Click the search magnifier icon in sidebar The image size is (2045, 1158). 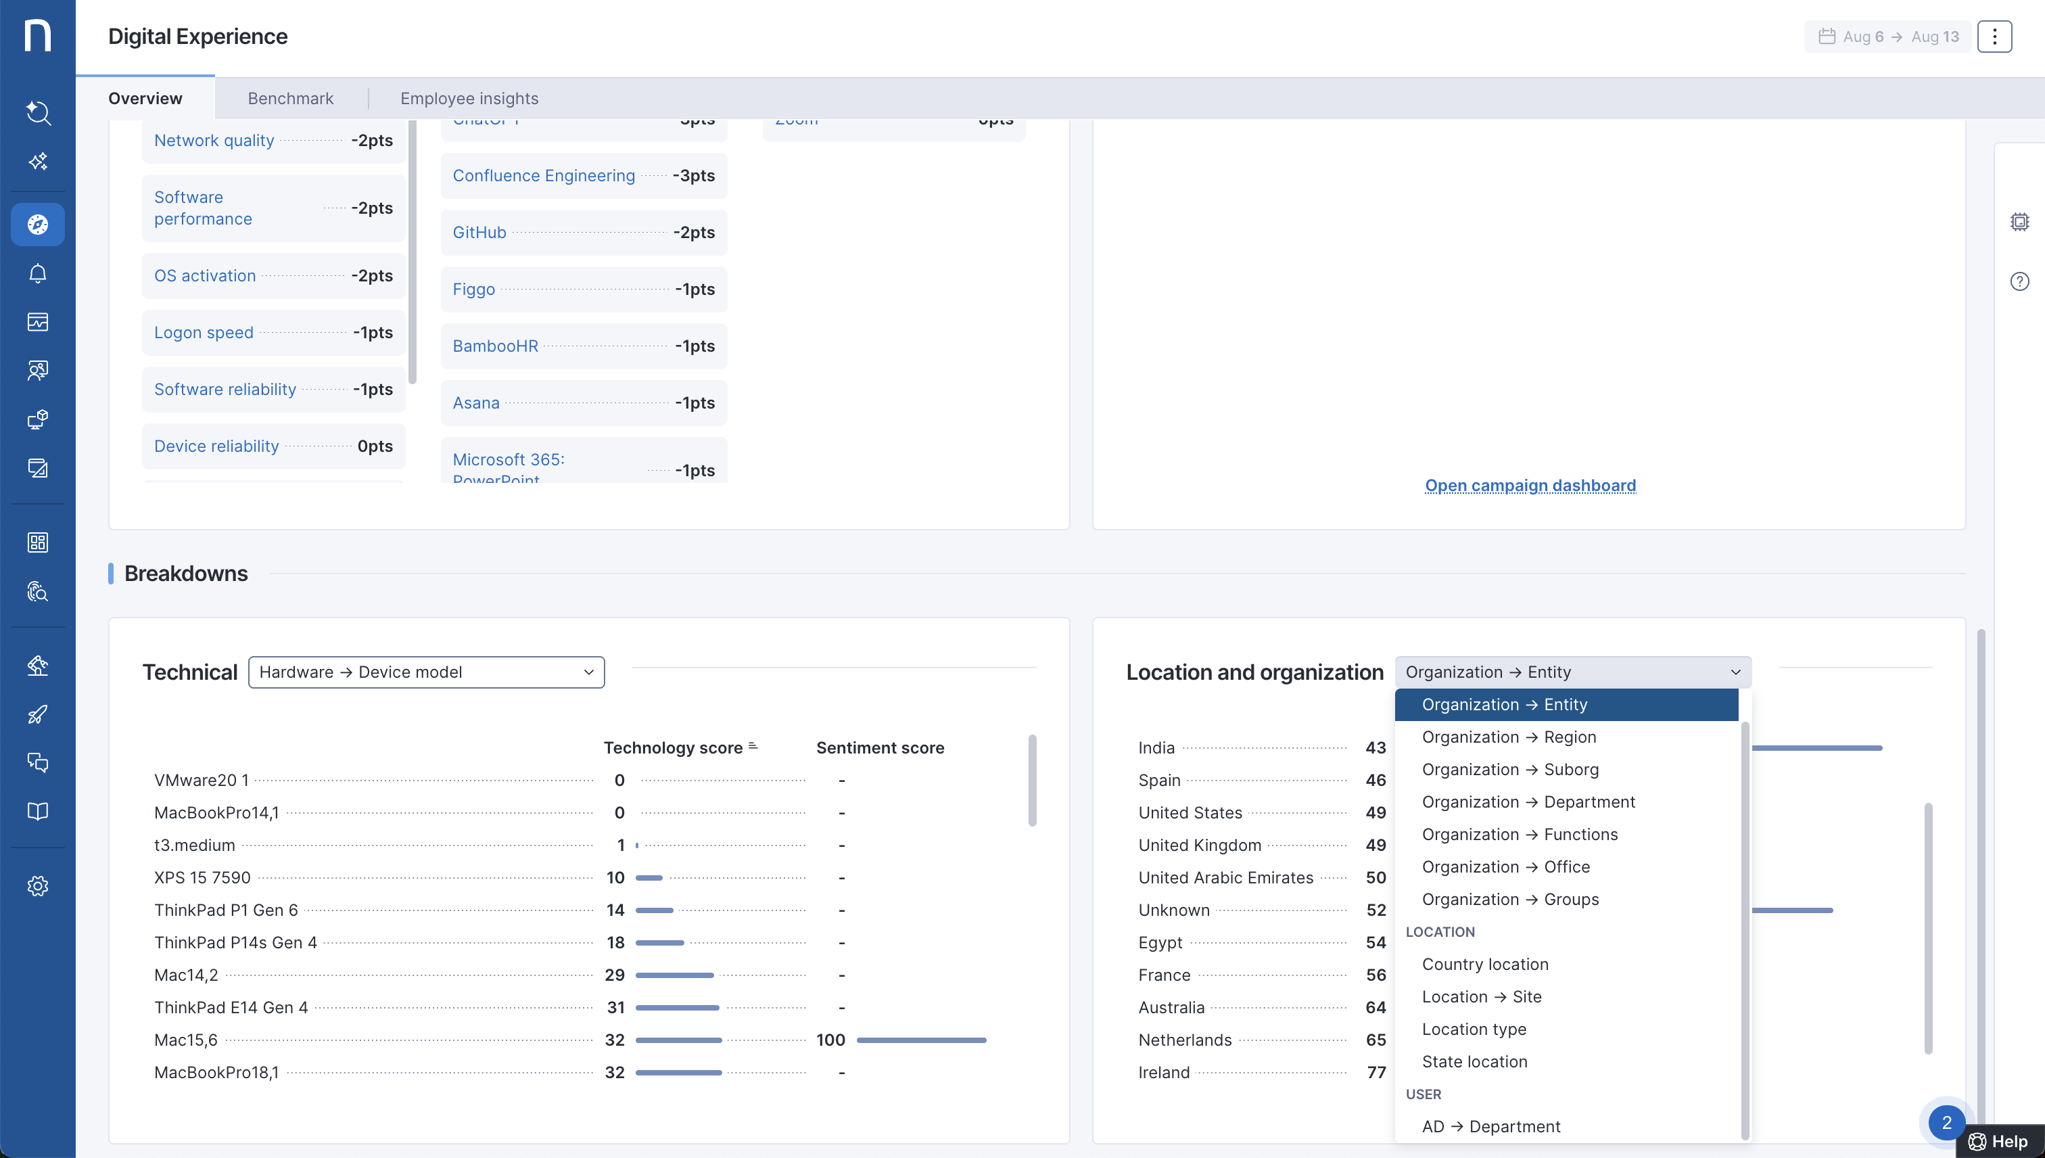[x=37, y=112]
